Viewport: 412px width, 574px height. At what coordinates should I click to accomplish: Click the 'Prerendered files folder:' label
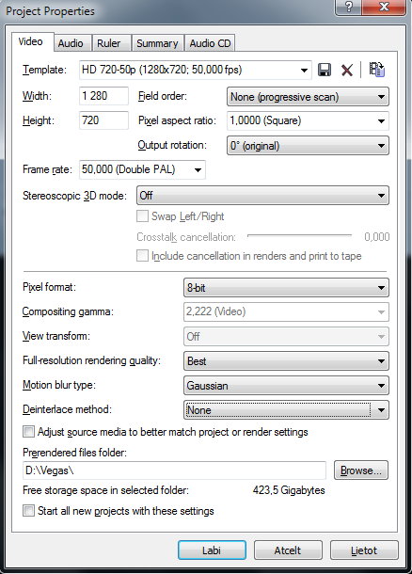tap(74, 453)
